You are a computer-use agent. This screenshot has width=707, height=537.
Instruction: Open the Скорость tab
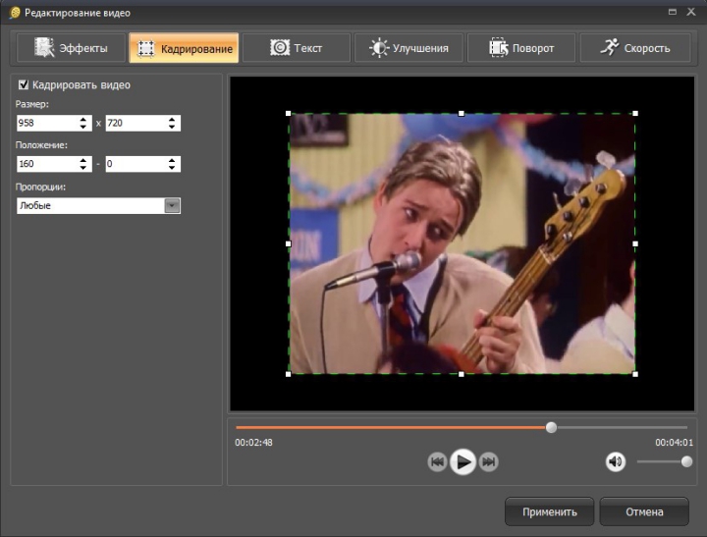tap(635, 48)
